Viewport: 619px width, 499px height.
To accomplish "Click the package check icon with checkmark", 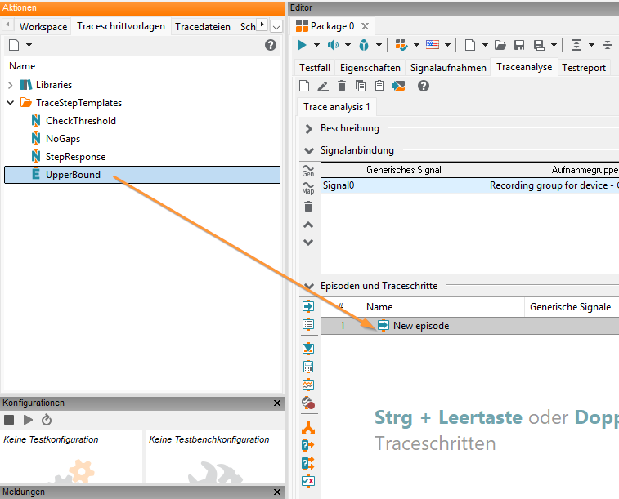I will [x=401, y=46].
